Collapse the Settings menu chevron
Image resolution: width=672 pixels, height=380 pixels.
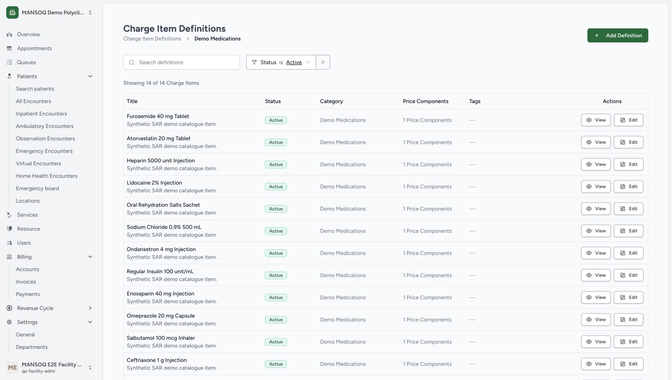pos(90,322)
